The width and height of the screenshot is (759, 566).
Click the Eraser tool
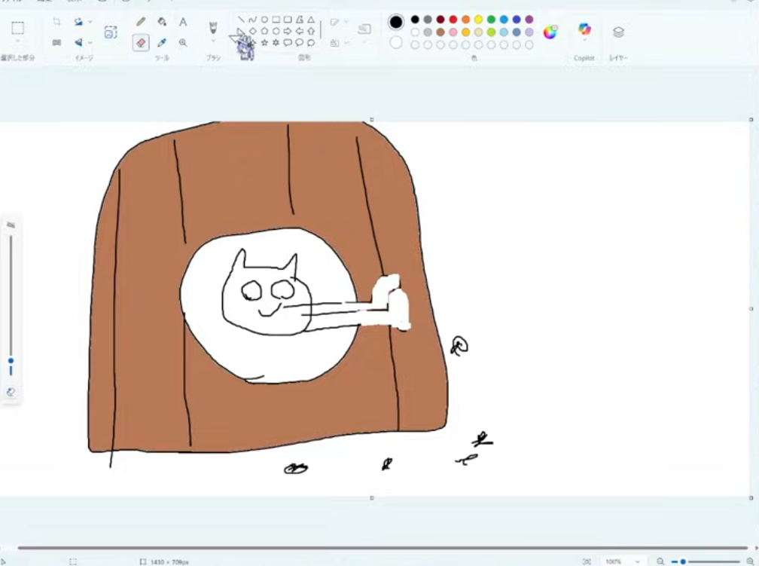pyautogui.click(x=141, y=43)
